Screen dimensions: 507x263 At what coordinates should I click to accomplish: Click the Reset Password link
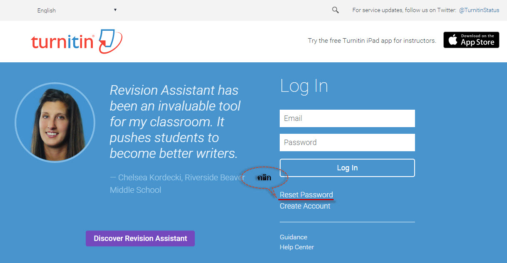pos(306,195)
